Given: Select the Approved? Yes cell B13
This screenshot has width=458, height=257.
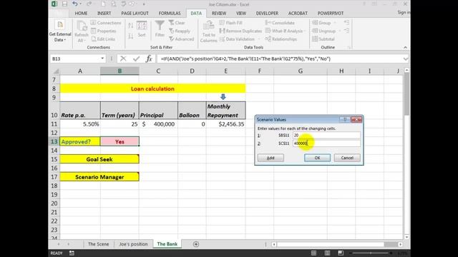Looking at the screenshot, I should [120, 141].
